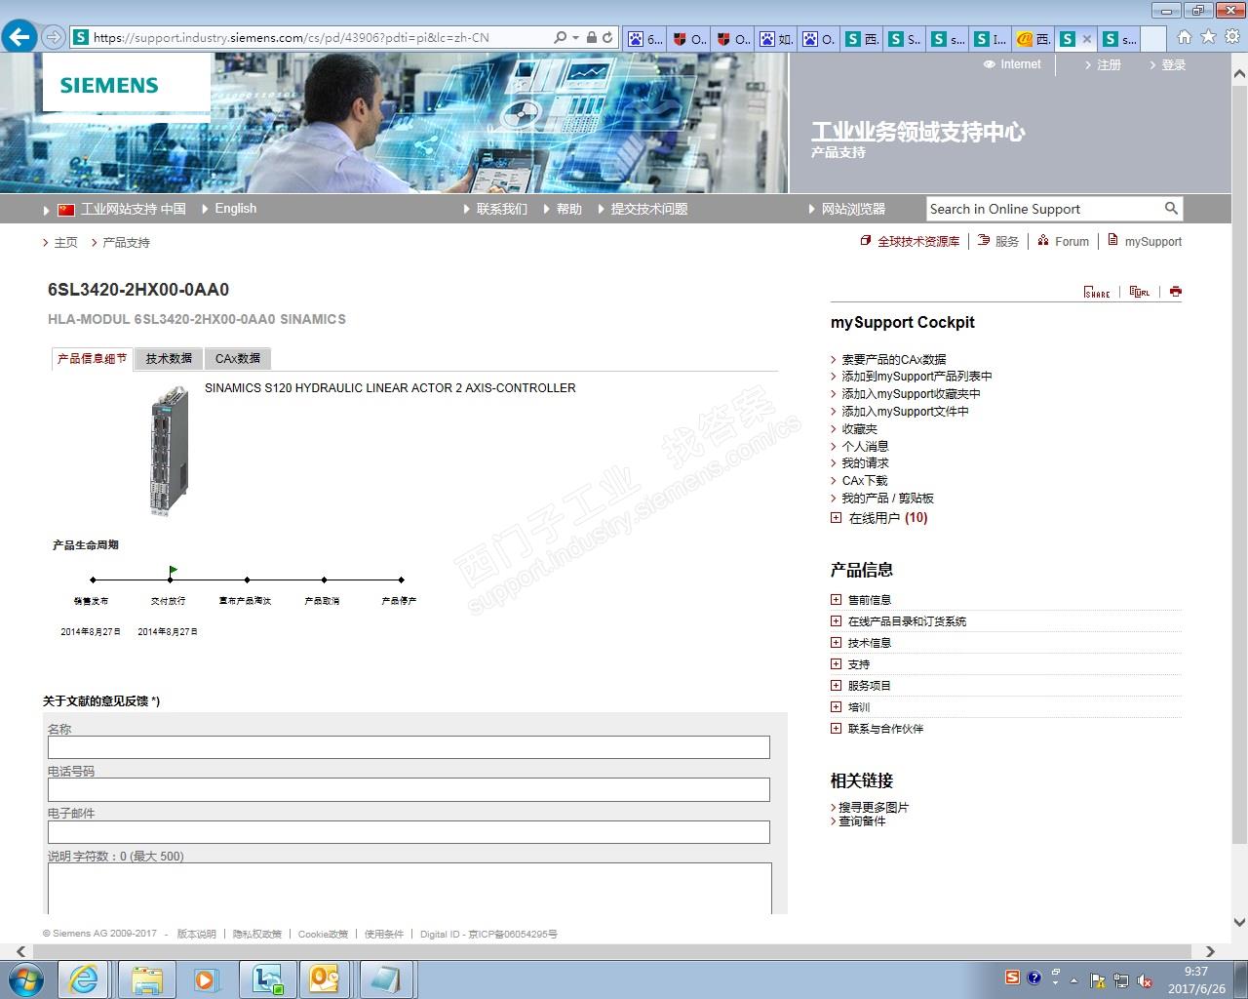Click the browser forward arrow button
Image resolution: width=1248 pixels, height=999 pixels.
pyautogui.click(x=53, y=37)
